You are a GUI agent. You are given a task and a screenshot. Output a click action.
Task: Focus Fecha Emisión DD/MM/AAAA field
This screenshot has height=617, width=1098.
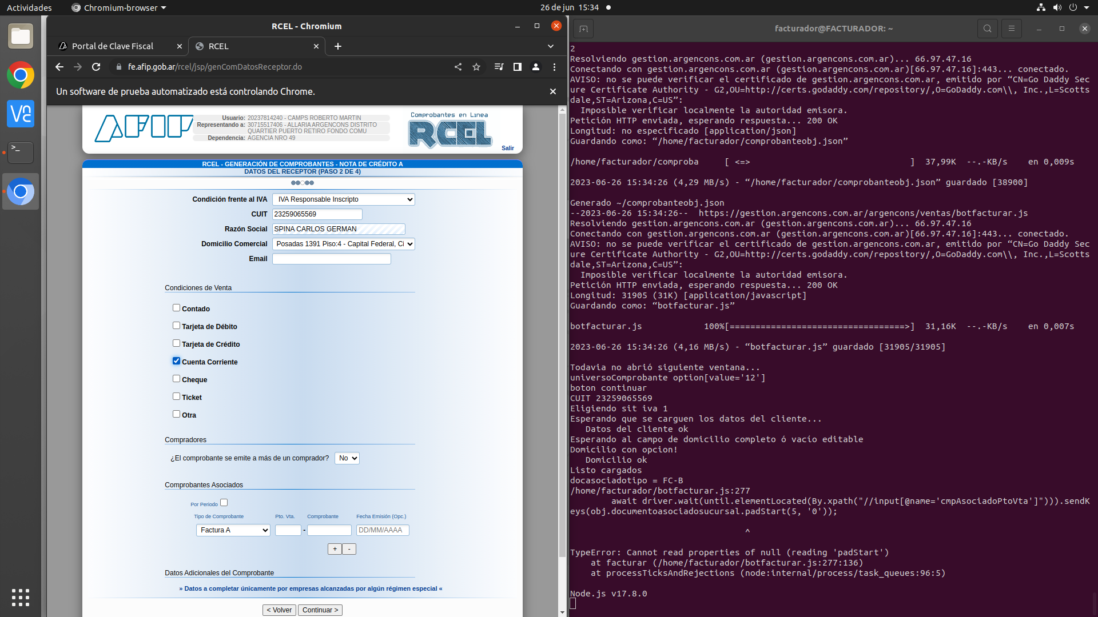tap(383, 530)
